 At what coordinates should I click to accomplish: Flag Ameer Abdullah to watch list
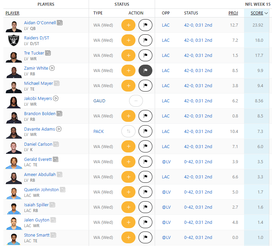145,177
